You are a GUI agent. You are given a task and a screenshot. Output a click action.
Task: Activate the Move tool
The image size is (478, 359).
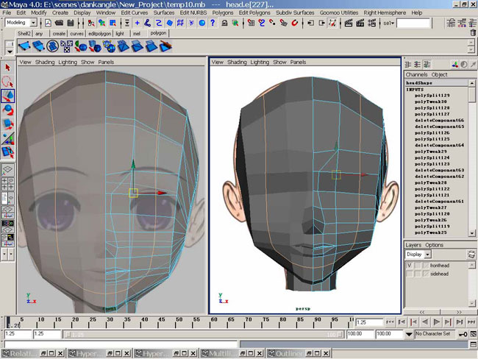point(7,96)
